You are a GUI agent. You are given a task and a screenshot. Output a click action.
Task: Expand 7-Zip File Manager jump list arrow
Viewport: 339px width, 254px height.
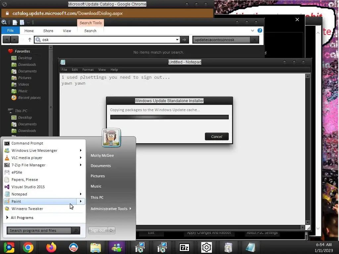click(x=81, y=165)
